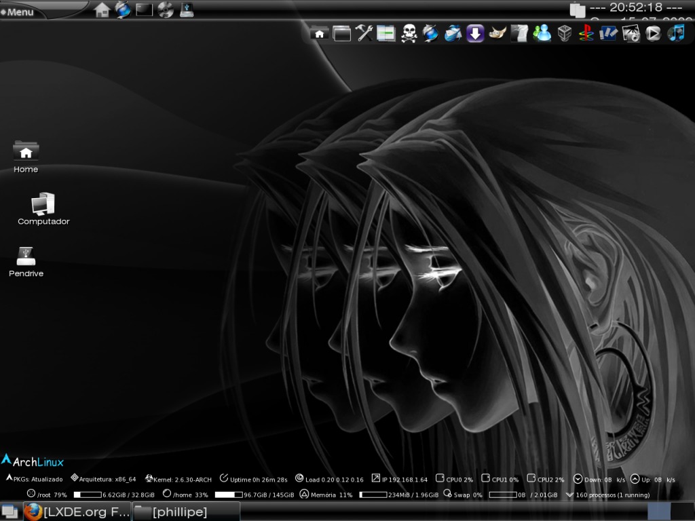
Task: Click the dock icon with the green bar
Action: point(386,33)
